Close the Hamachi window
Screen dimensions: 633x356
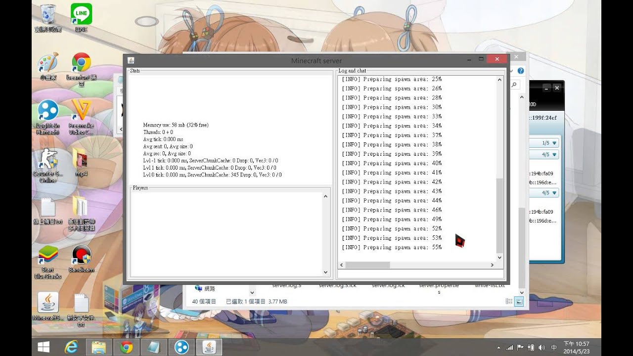[557, 88]
